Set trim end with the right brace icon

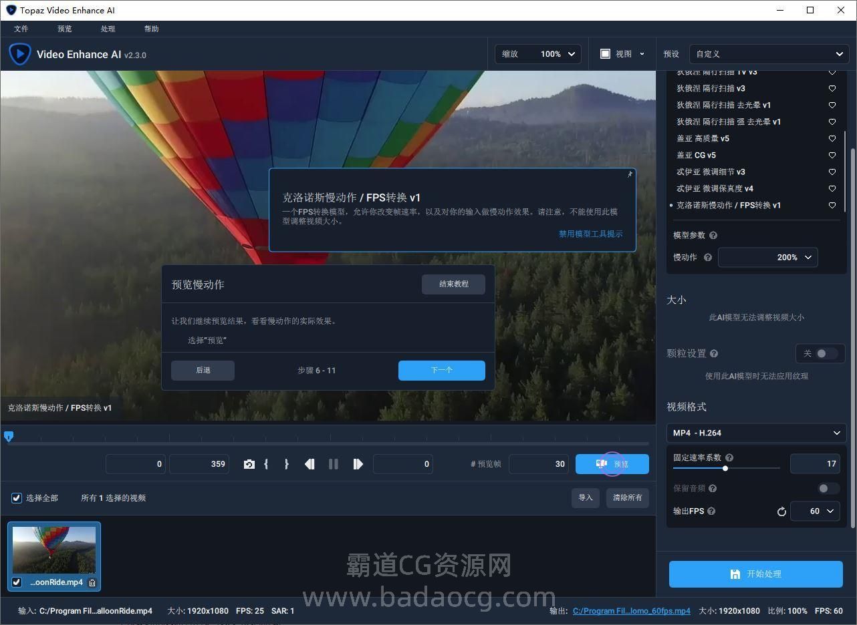click(x=286, y=464)
